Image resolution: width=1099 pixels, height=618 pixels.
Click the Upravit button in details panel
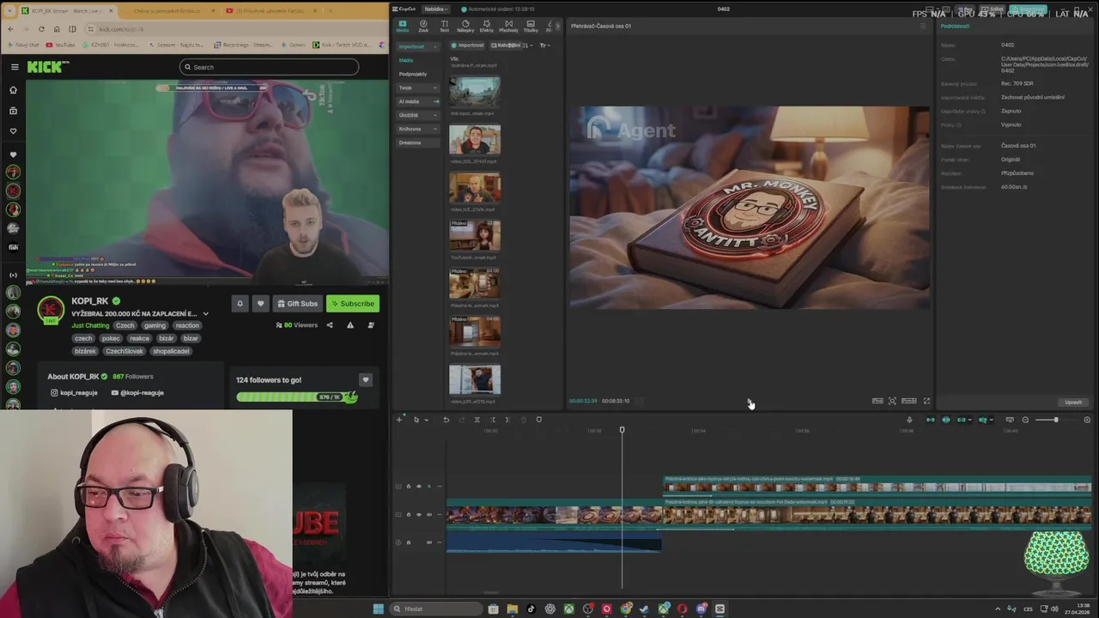pos(1073,402)
